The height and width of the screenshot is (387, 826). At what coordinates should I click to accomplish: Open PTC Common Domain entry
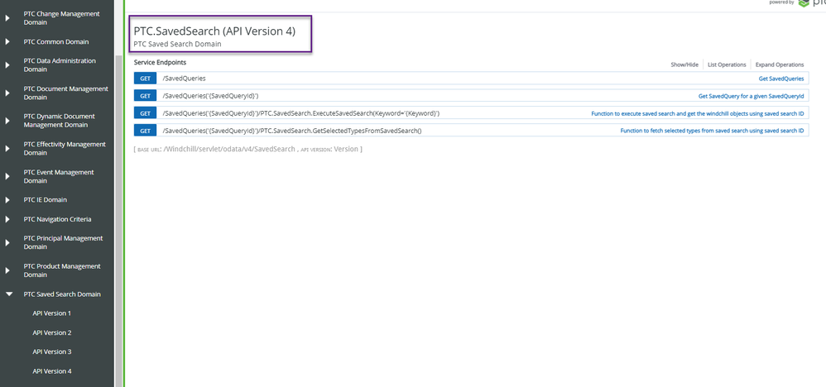(56, 41)
